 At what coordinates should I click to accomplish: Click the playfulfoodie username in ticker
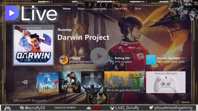coord(105,2)
